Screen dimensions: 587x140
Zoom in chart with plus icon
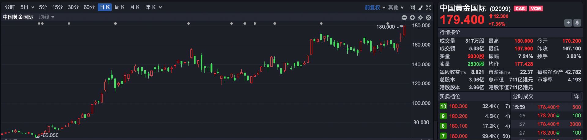point(412,17)
